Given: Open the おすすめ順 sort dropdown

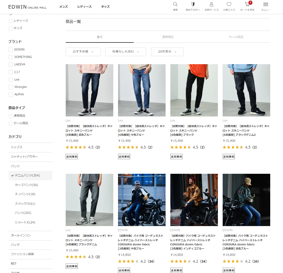Looking at the screenshot, I should pos(83,52).
